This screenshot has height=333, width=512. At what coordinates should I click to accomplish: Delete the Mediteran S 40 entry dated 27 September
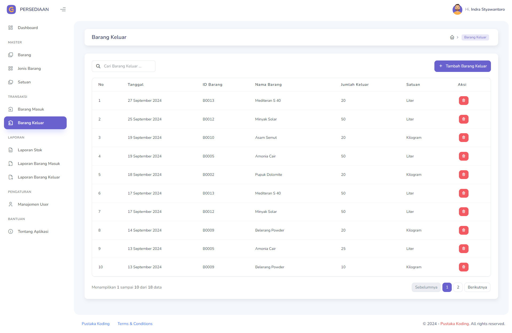(463, 100)
